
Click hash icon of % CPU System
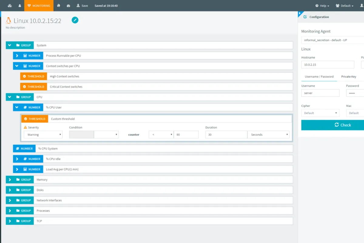[18, 149]
